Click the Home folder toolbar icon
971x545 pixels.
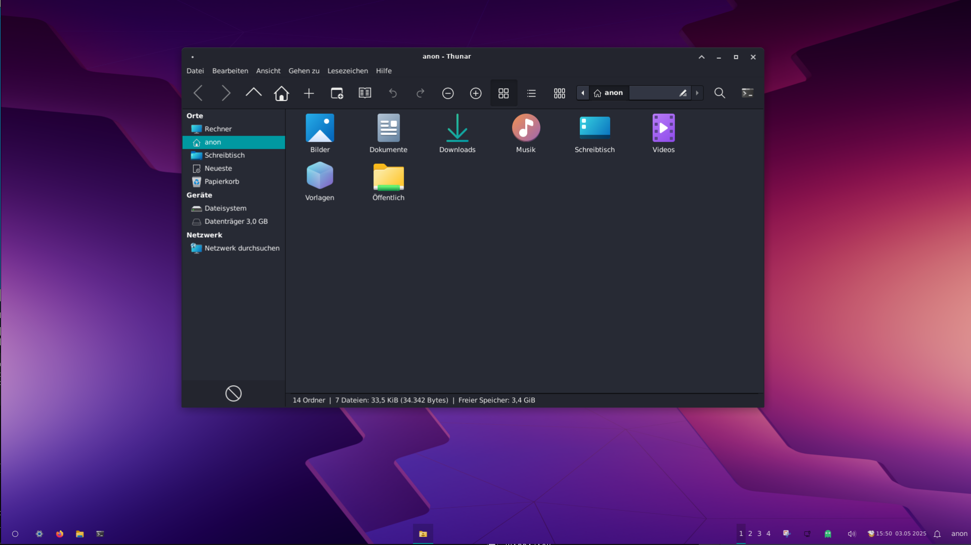pos(281,93)
